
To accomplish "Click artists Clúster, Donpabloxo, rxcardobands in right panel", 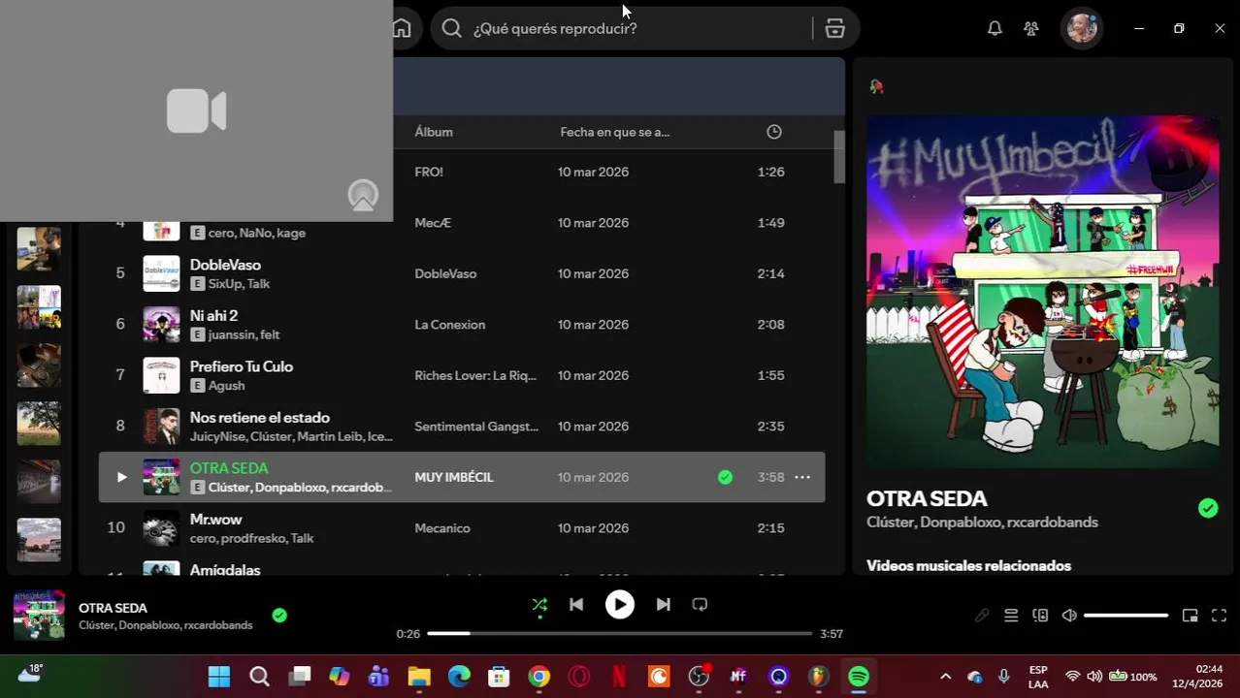I will tap(982, 523).
